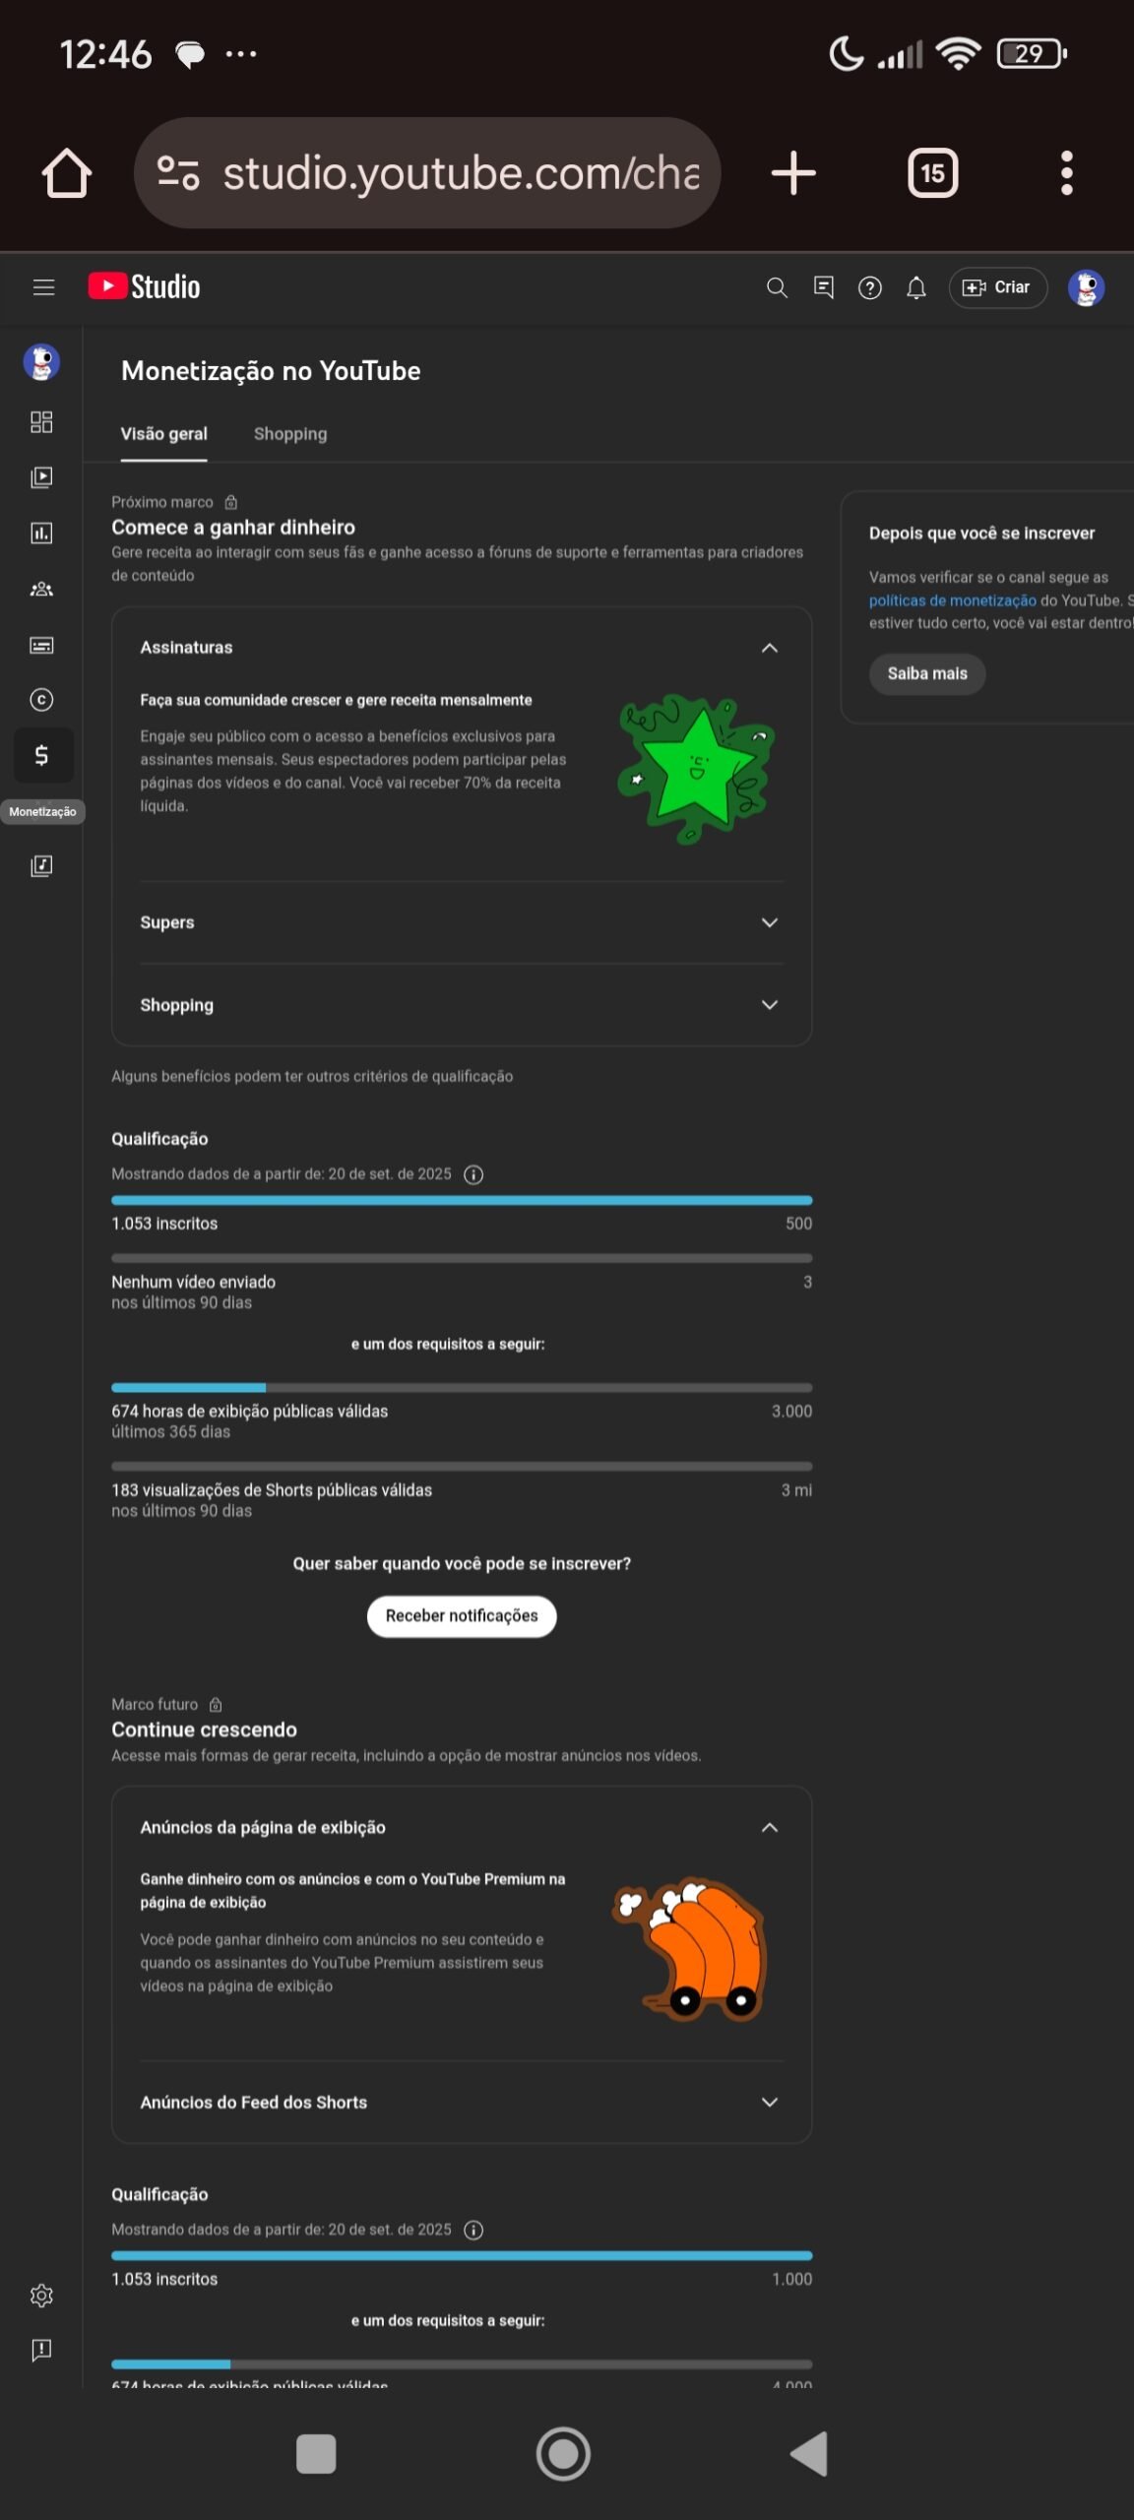Open Copyright icon in sidebar

pos(41,700)
